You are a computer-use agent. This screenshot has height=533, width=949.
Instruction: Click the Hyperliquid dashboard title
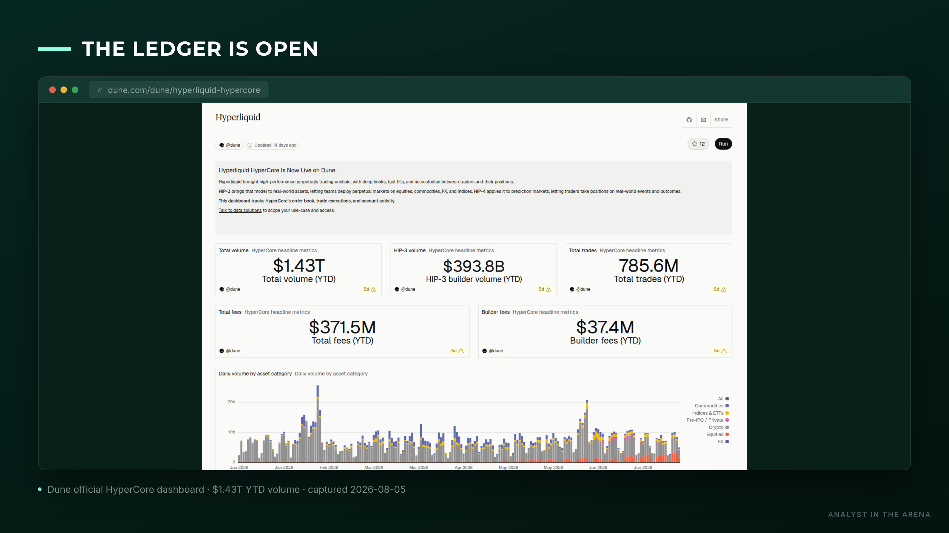[x=238, y=117]
